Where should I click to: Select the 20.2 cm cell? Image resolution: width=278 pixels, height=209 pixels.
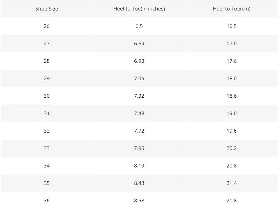click(x=232, y=148)
